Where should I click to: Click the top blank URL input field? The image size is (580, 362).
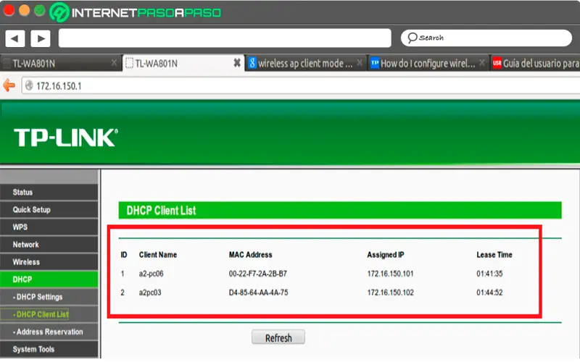click(x=225, y=38)
